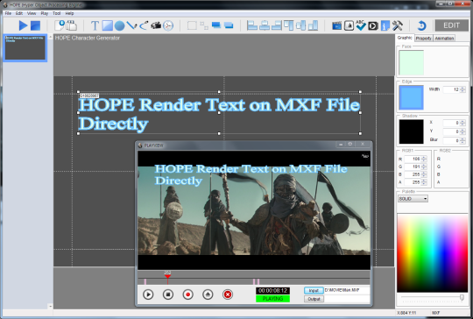
Task: Click the first align icon (align left)
Action: [252, 25]
